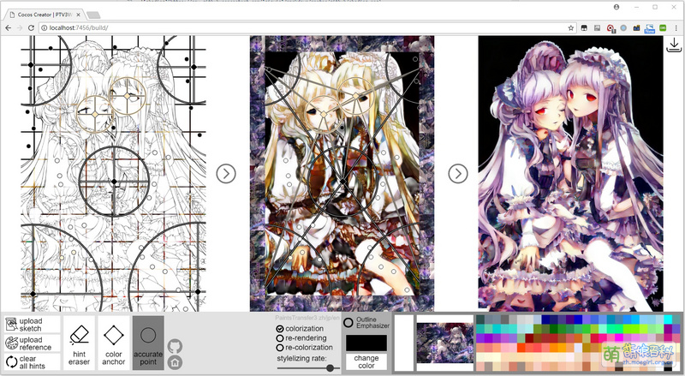Screen dimensions: 685x376
Task: Select the accurate point tool
Action: tap(148, 342)
